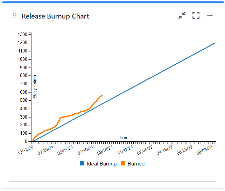The image size is (225, 191).
Task: Click the end of the blue Ideal Burnup line
Action: point(215,43)
